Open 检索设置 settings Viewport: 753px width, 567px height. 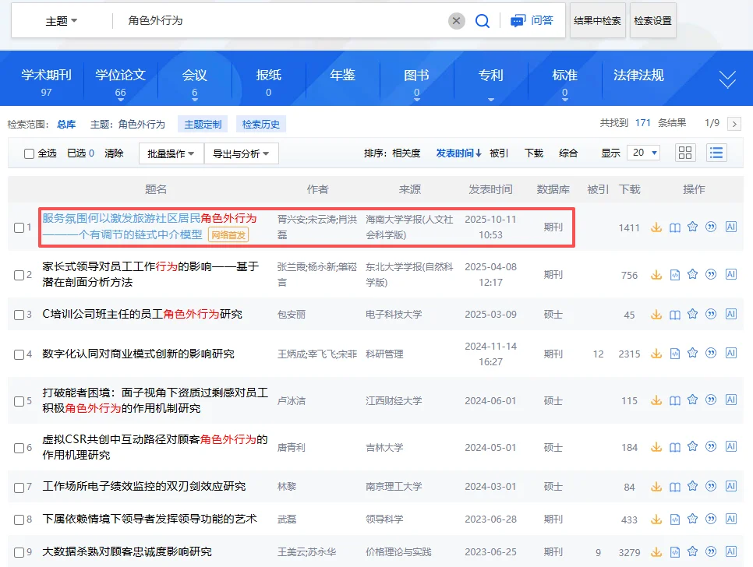[x=652, y=20]
